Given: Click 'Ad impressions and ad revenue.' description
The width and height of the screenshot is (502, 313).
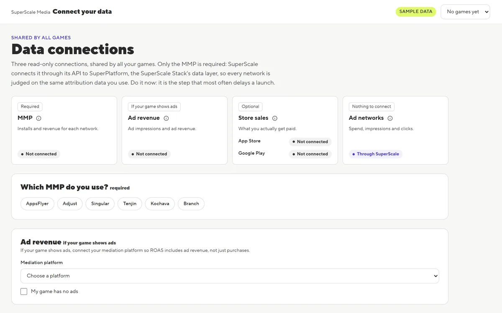Looking at the screenshot, I should pos(162,129).
